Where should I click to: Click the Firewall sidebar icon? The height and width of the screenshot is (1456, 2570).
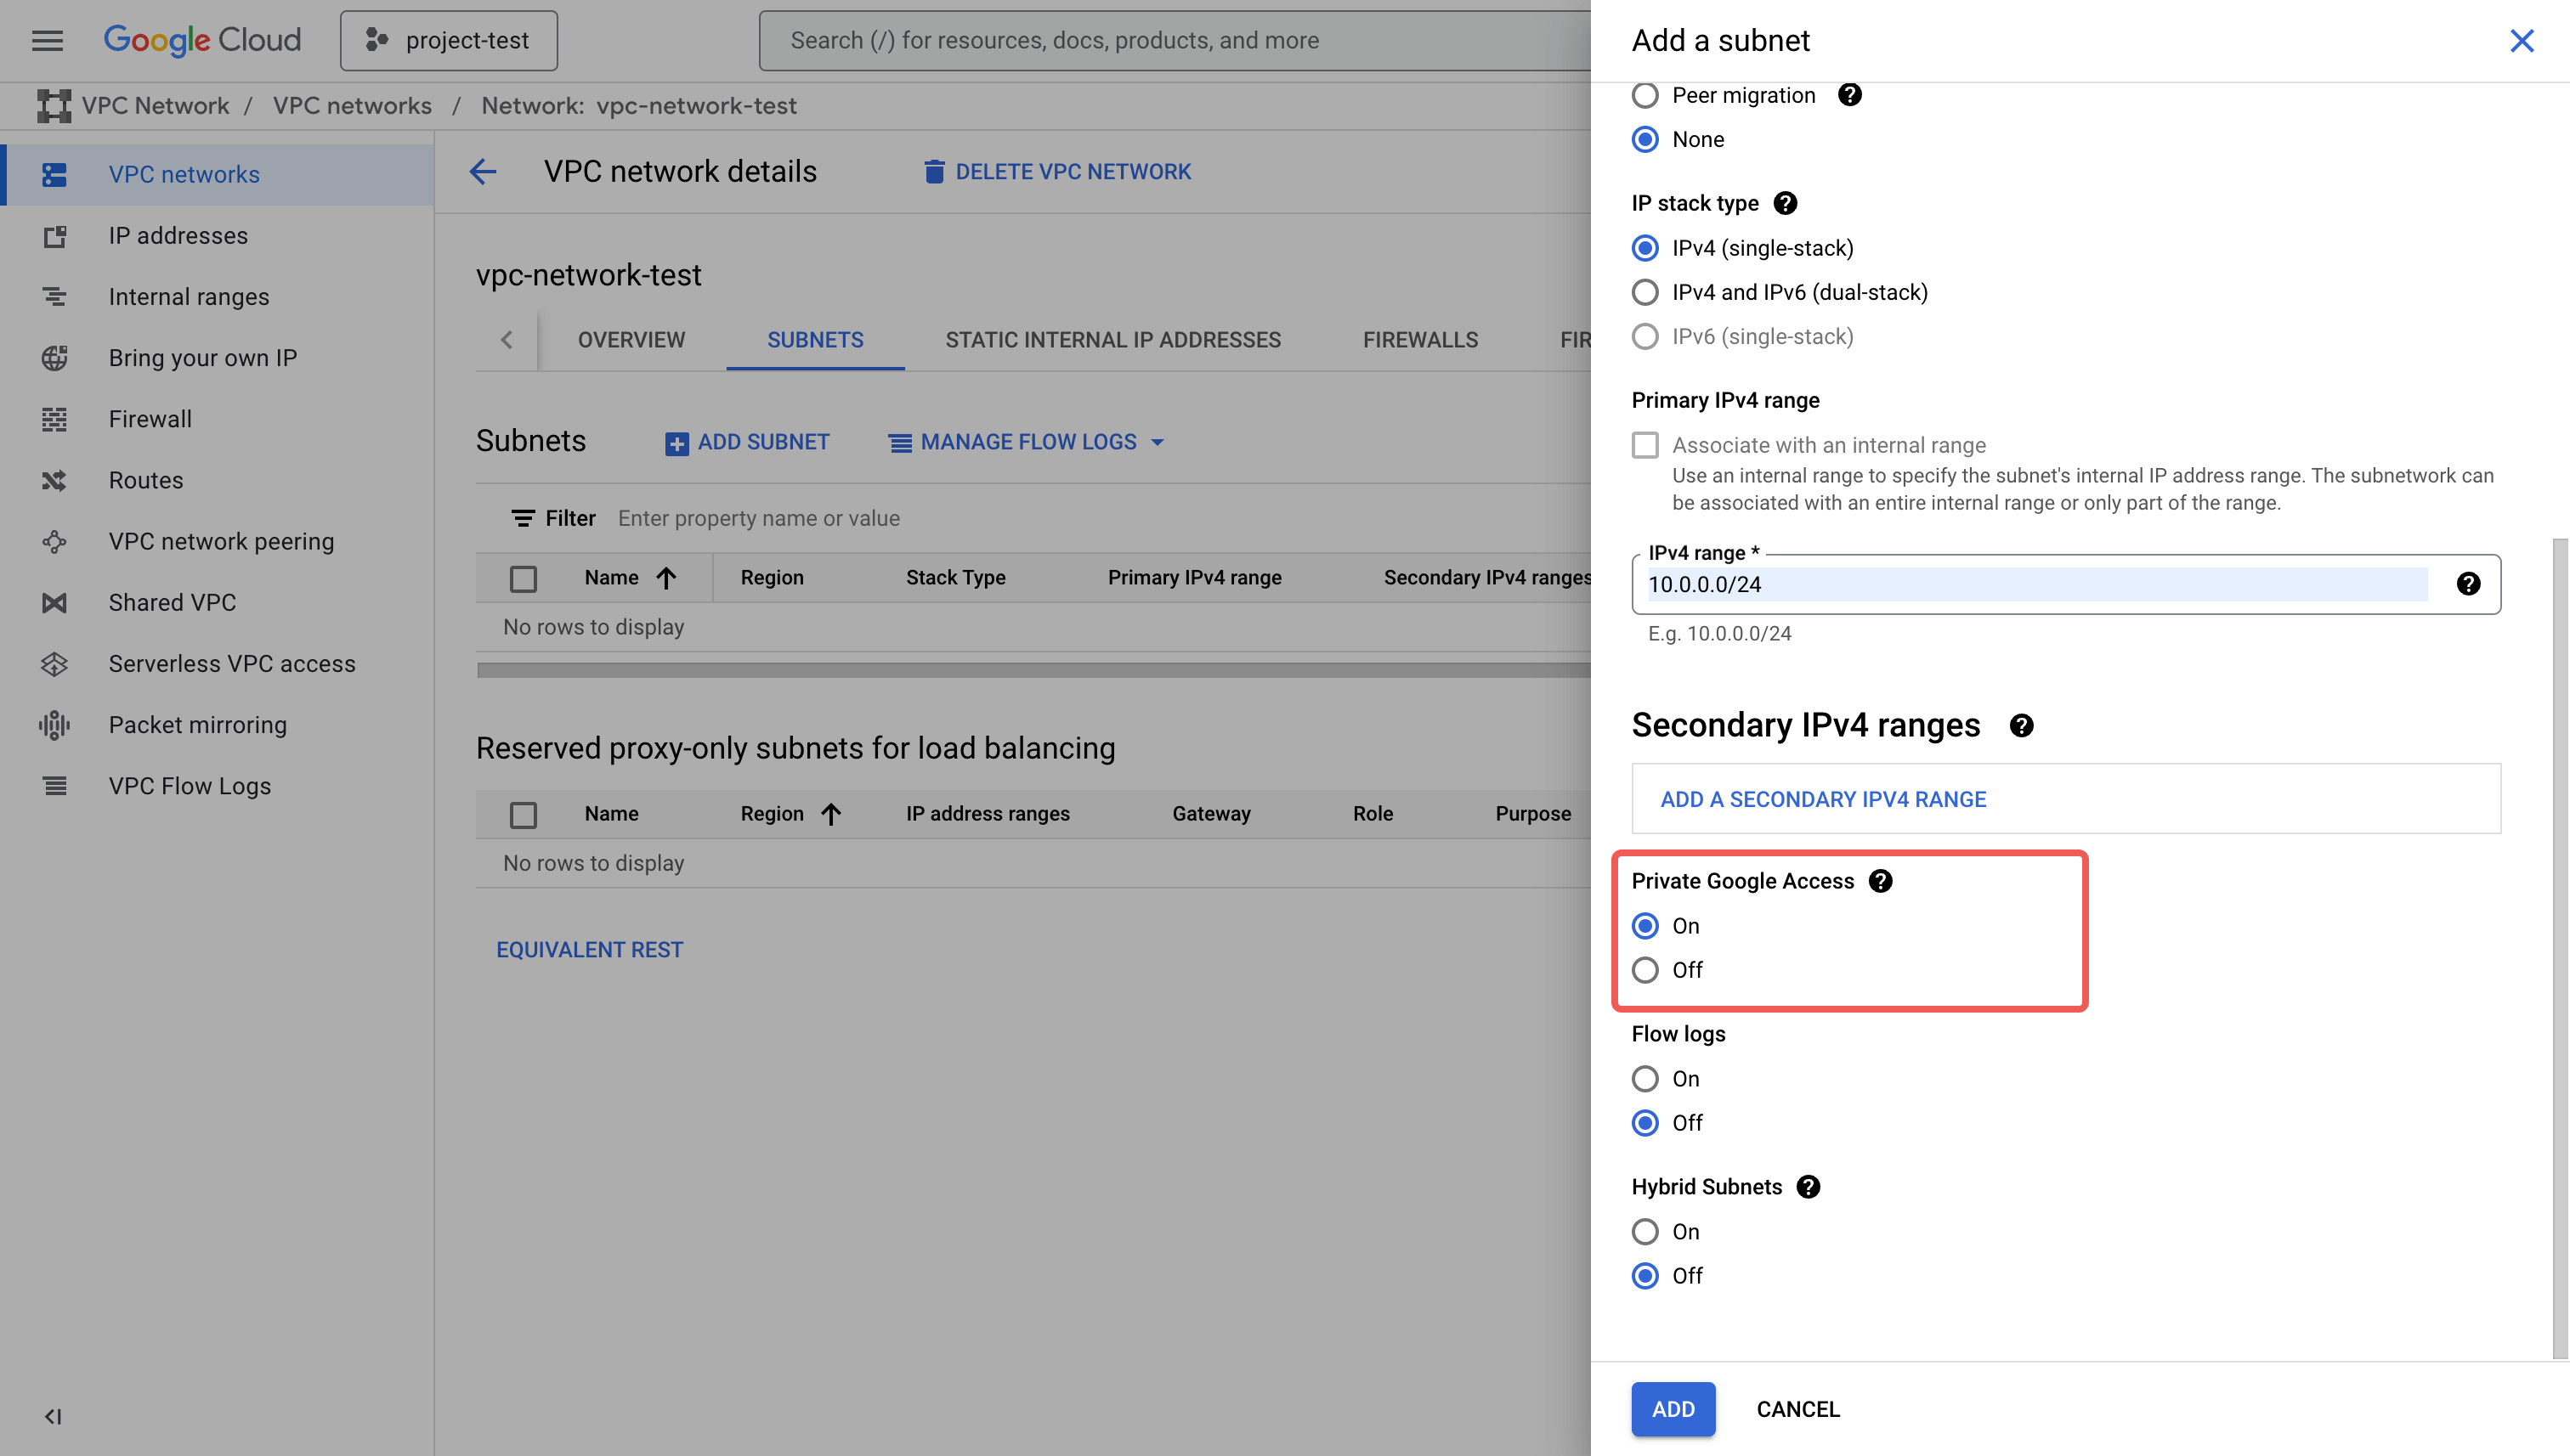54,419
